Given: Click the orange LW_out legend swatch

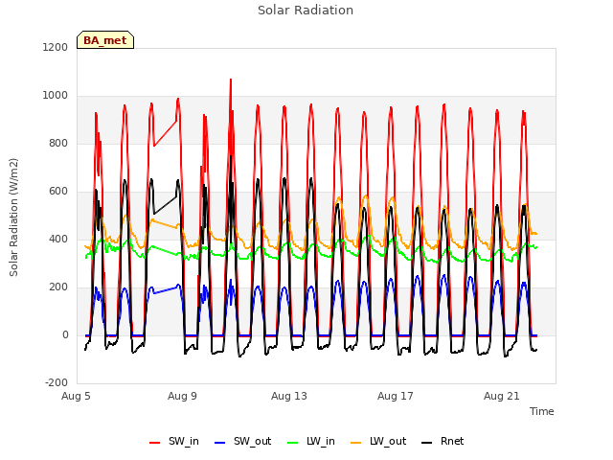Looking at the screenshot, I should coord(356,443).
